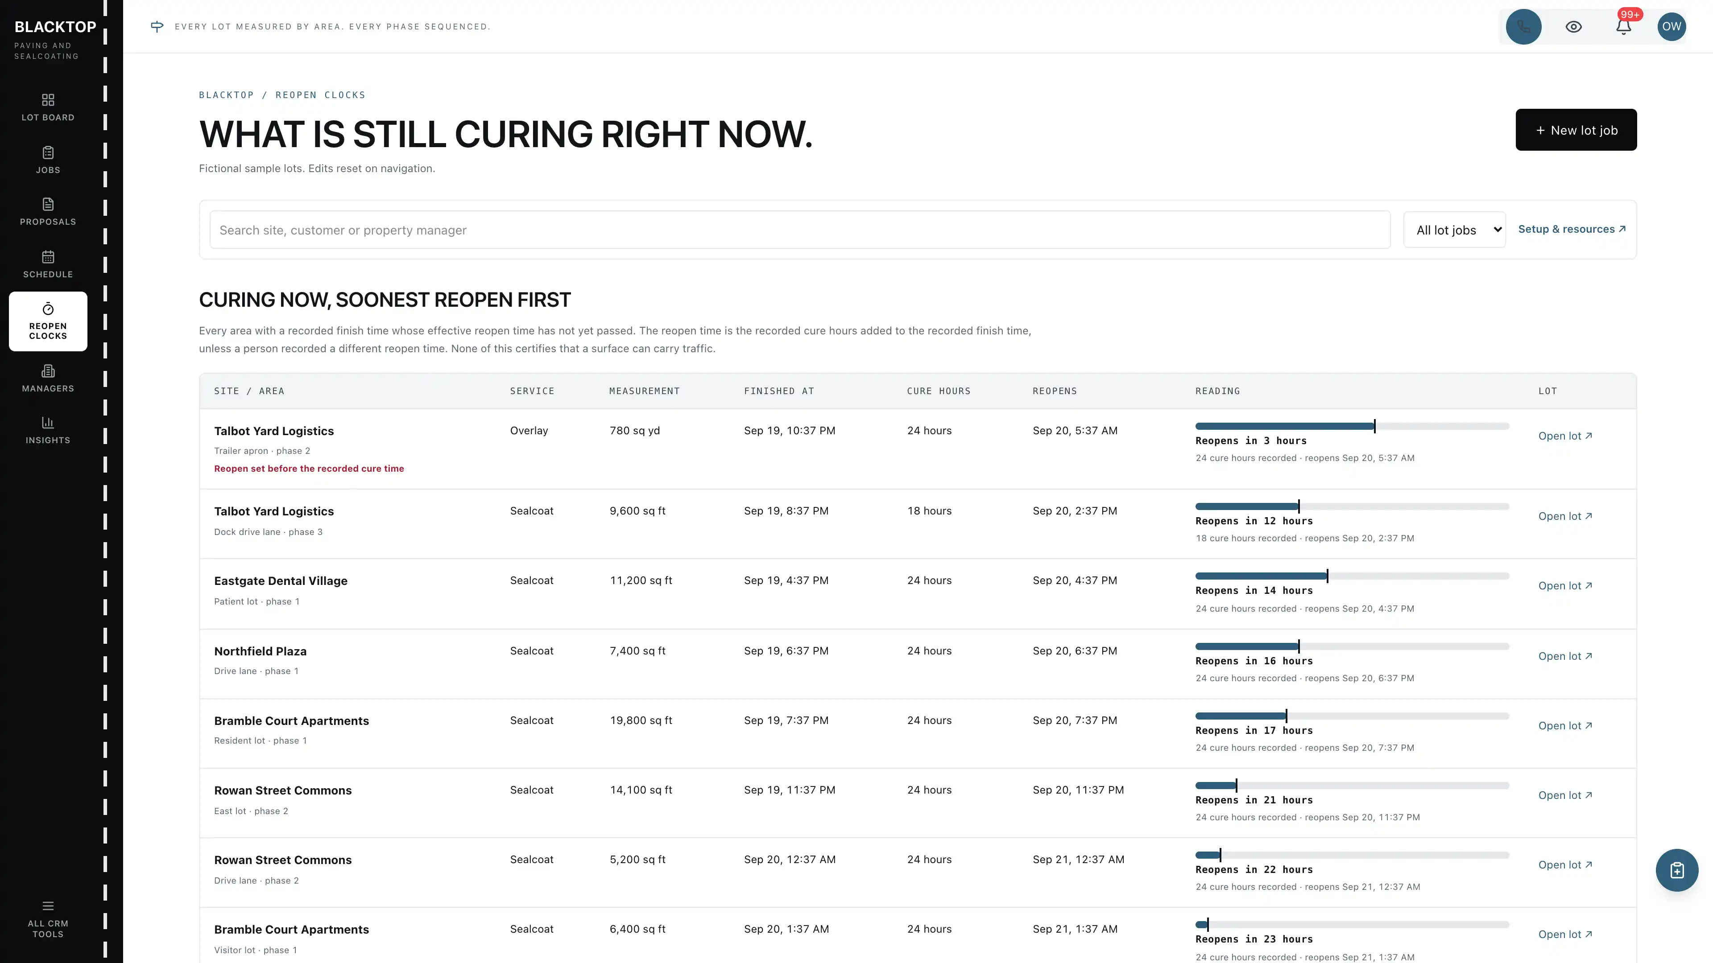
Task: Open lot for Talbot Yard Dock drive lane
Action: pyautogui.click(x=1565, y=516)
